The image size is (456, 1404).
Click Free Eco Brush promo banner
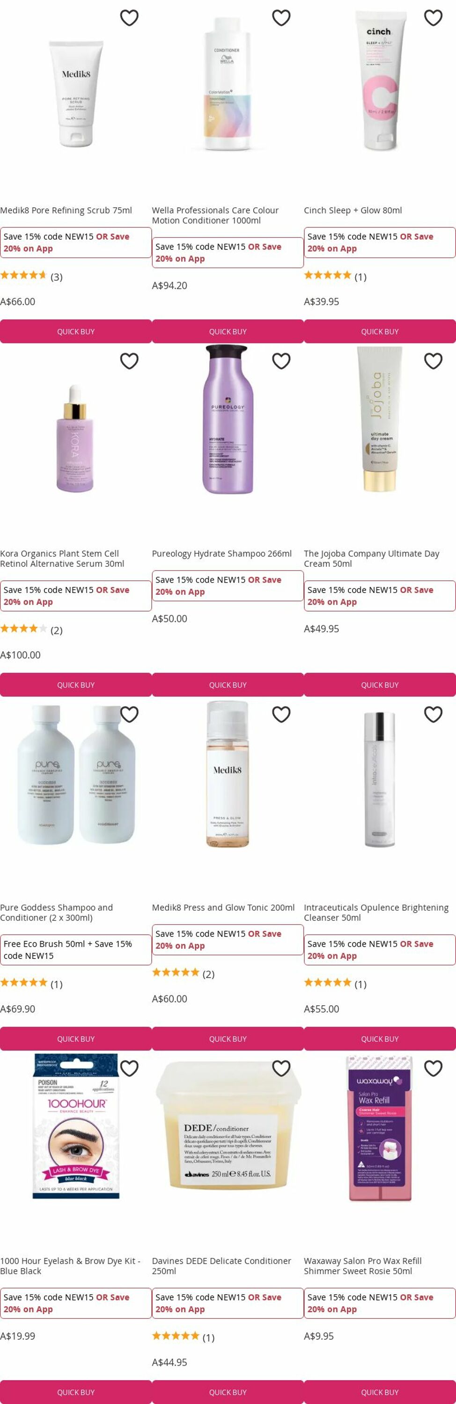[76, 950]
